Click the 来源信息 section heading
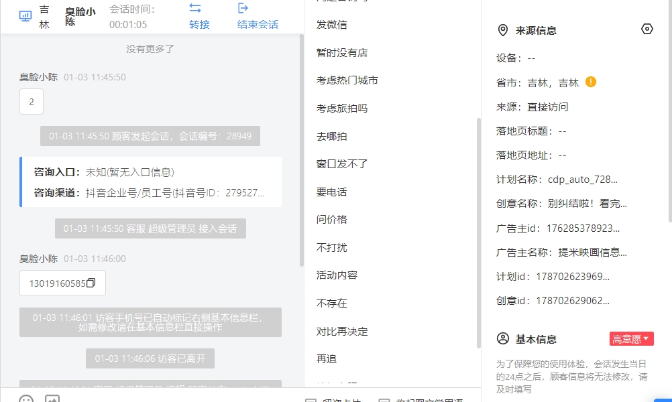672x402 pixels. [x=536, y=31]
